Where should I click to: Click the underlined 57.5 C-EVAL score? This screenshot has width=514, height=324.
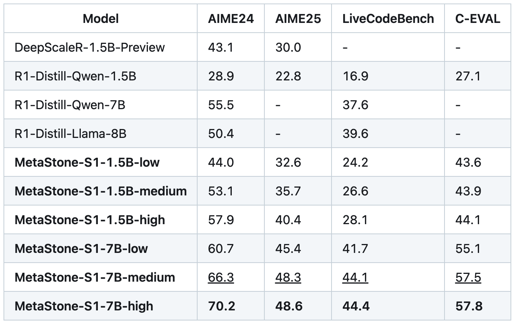pyautogui.click(x=468, y=277)
